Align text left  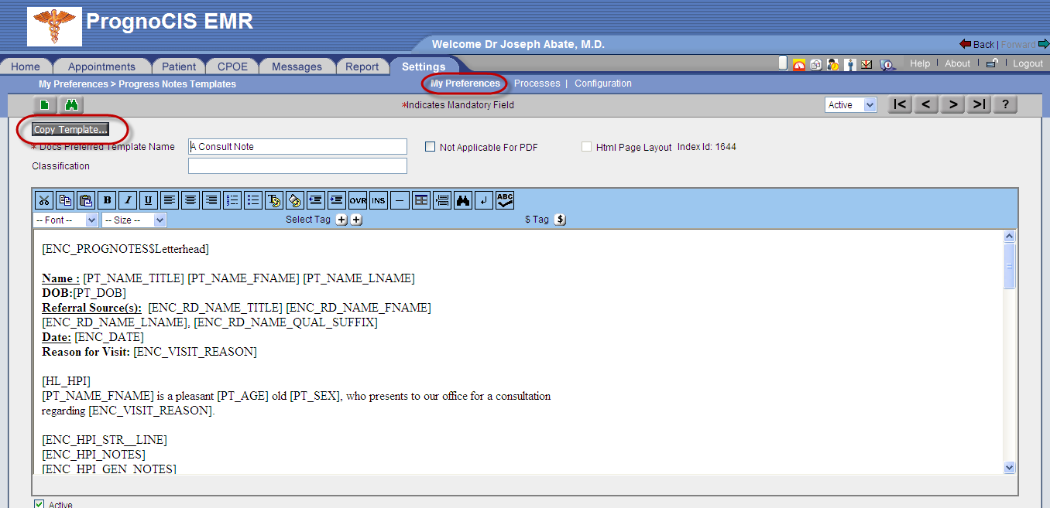tap(170, 200)
